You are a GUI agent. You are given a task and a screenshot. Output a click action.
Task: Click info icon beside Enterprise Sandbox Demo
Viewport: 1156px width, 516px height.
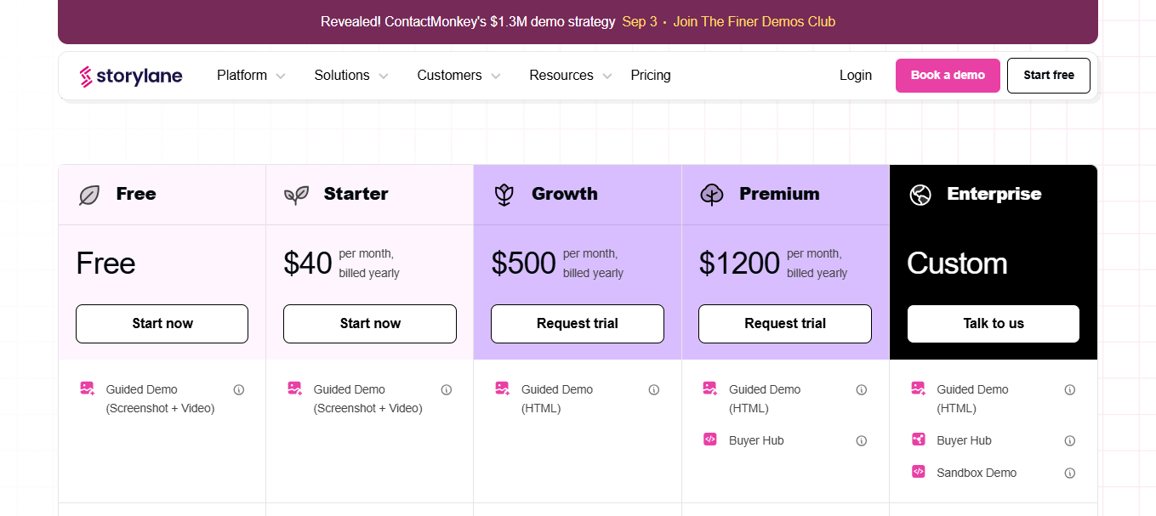click(1070, 473)
